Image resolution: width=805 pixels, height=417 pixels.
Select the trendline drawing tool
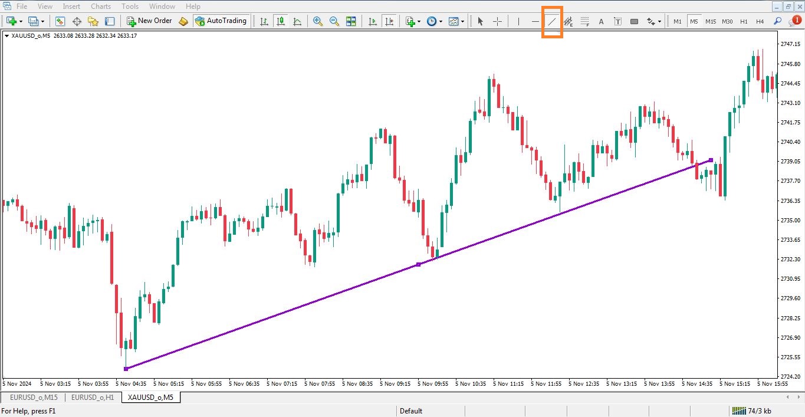[552, 21]
